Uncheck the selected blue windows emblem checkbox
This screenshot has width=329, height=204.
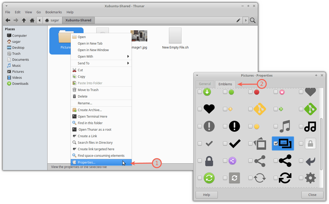(276, 143)
